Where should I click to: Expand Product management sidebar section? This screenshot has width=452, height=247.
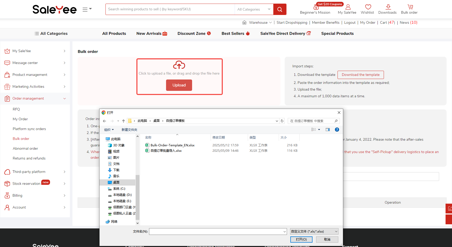tap(35, 75)
